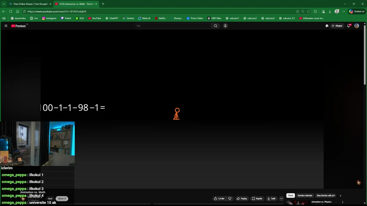
Task: Open the ChatGPT bookmark
Action: point(112,18)
